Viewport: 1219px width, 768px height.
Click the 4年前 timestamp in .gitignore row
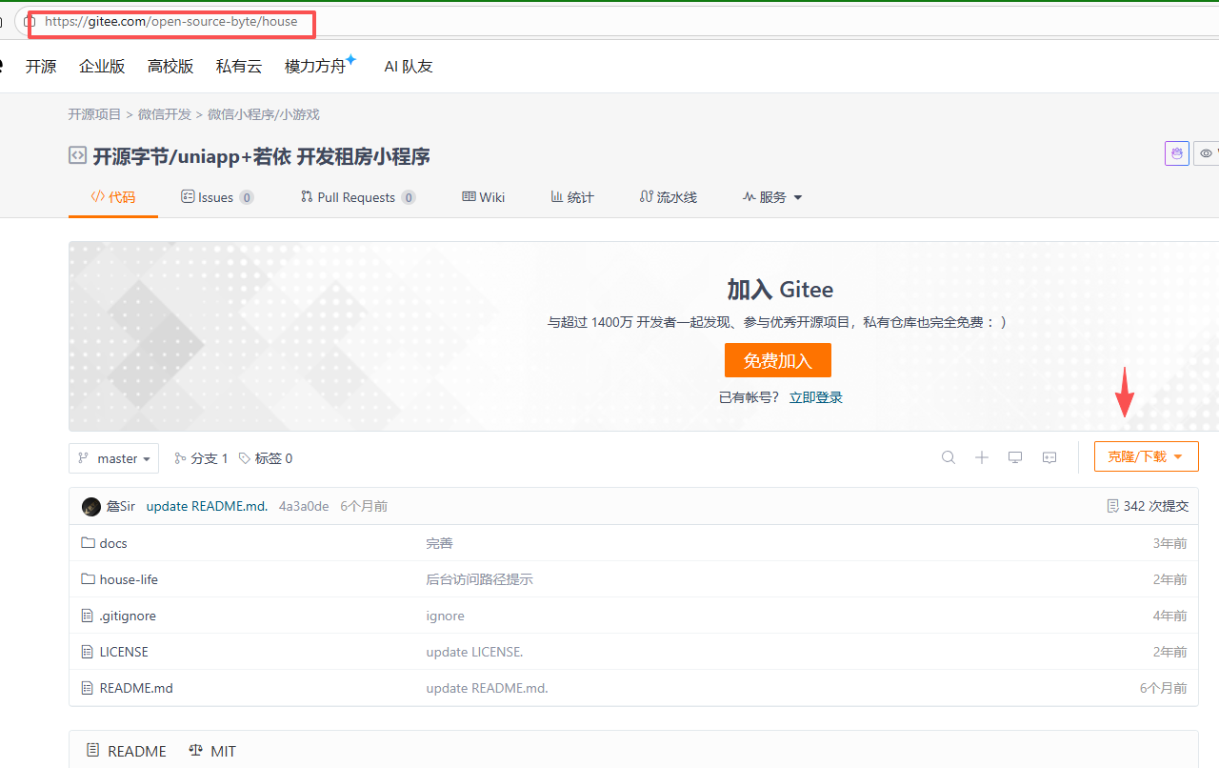[x=1169, y=616]
